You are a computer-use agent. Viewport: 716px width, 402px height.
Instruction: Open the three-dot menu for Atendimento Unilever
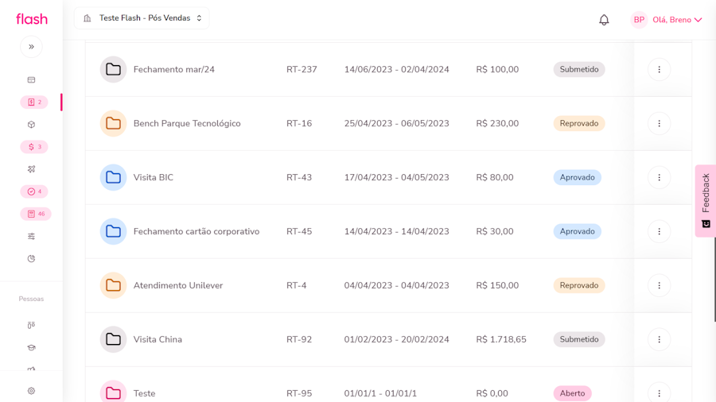659,285
